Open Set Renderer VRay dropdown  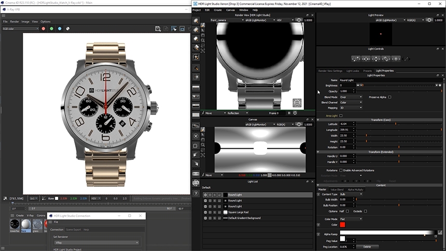[96, 243]
